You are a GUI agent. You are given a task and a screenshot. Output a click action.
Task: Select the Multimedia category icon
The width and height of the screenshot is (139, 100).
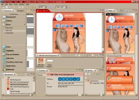click(x=4, y=70)
